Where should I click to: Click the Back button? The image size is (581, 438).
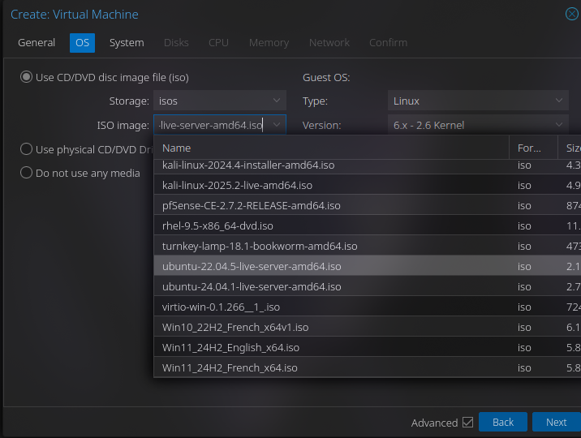pos(503,422)
